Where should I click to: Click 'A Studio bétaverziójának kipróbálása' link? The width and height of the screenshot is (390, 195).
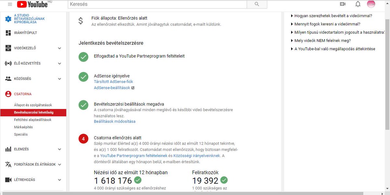[x=29, y=19]
